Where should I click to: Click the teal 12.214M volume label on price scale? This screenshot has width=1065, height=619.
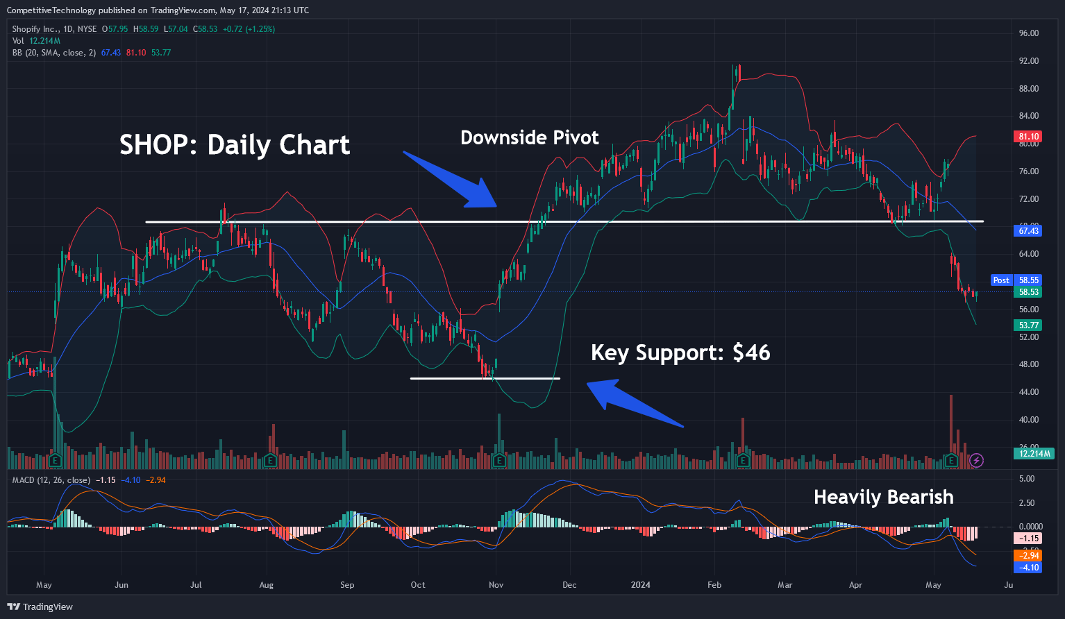1034,453
